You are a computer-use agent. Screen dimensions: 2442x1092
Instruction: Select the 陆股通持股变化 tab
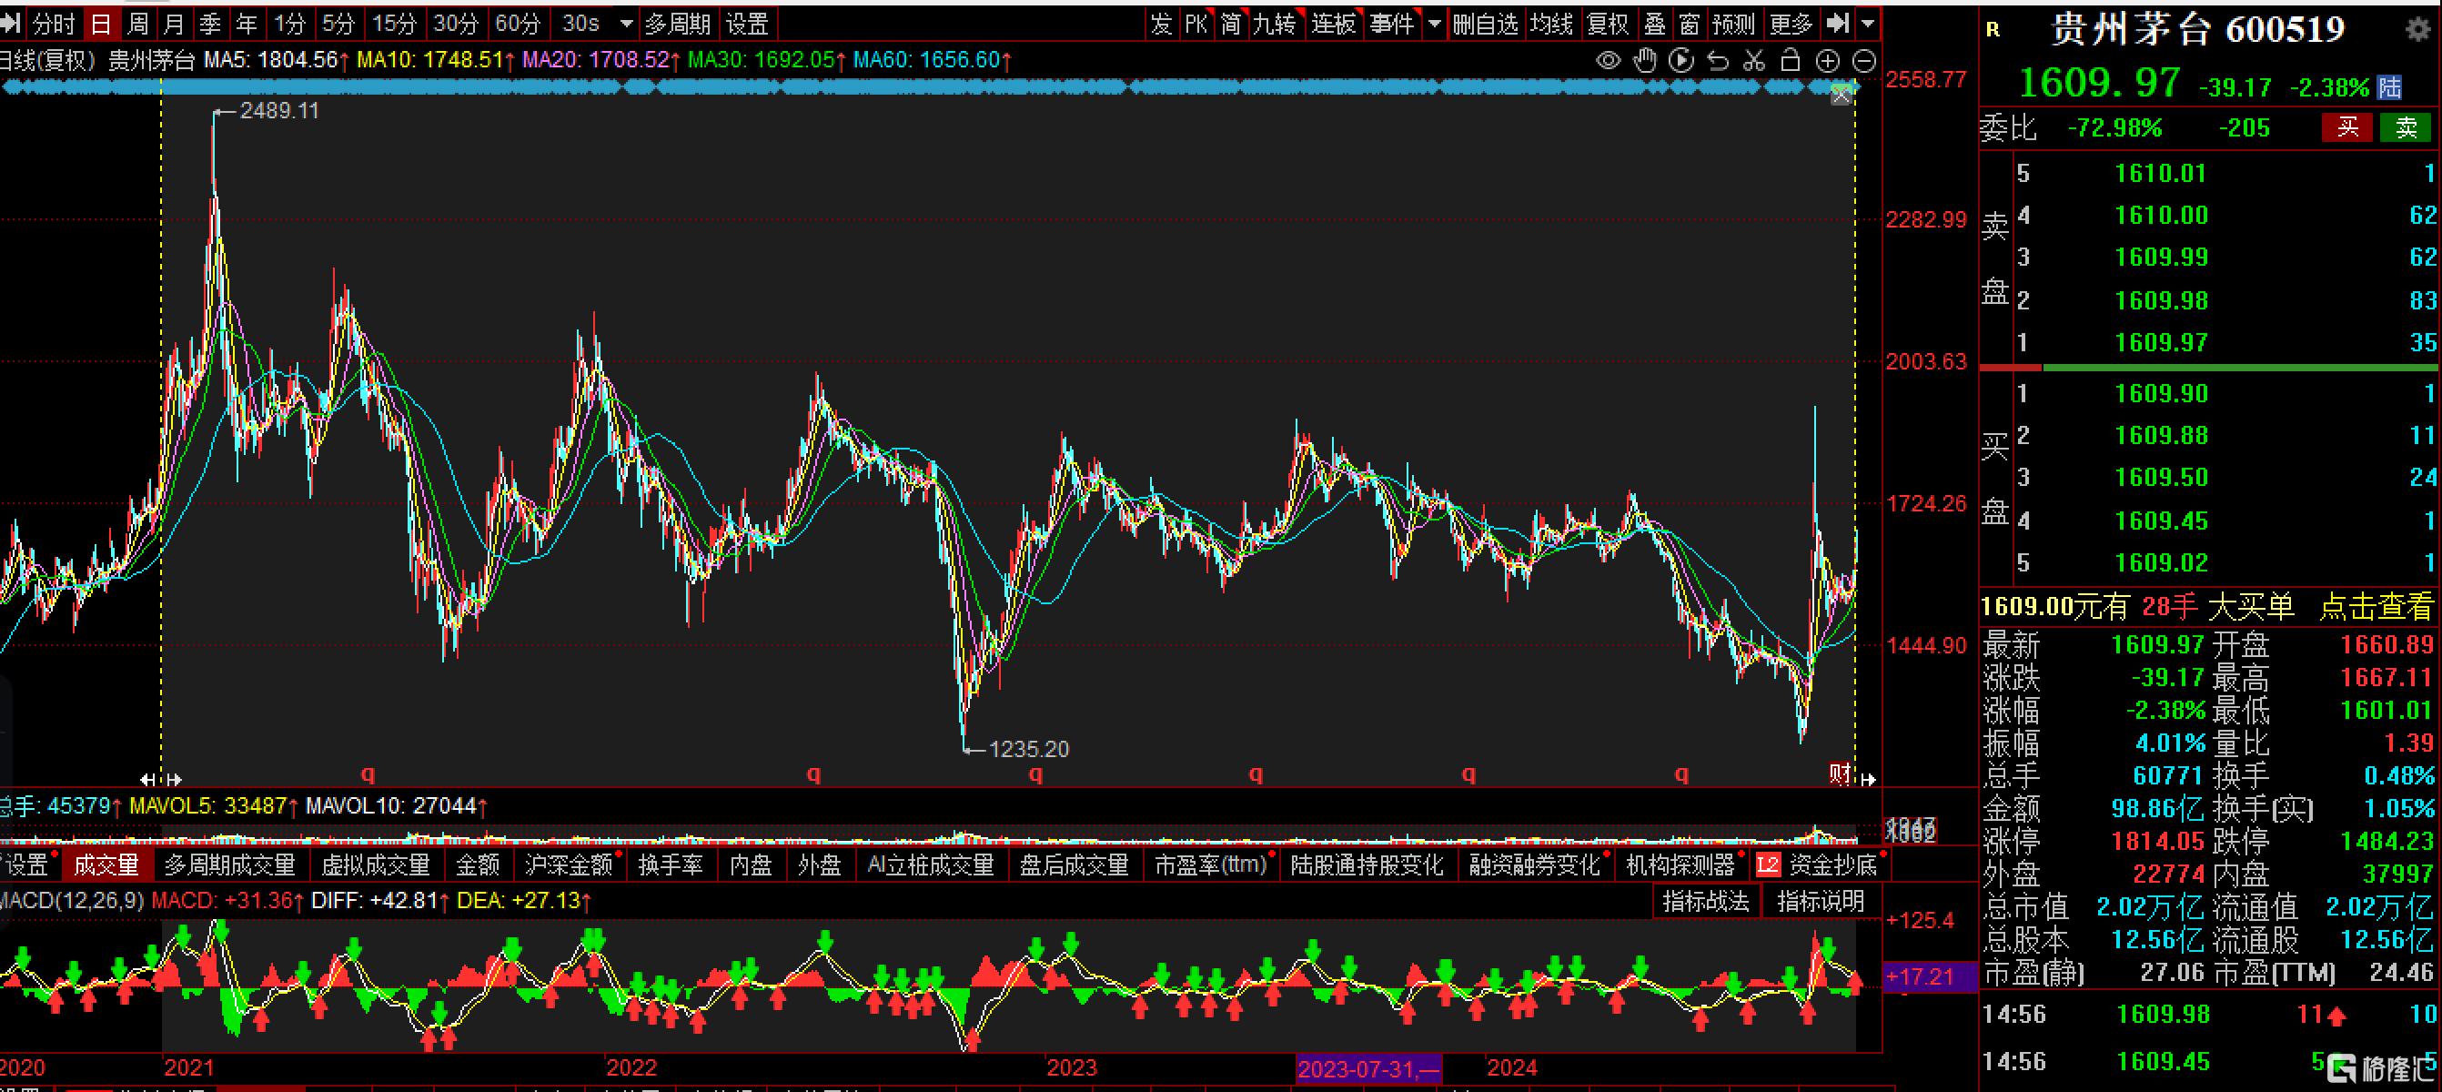(x=1366, y=864)
